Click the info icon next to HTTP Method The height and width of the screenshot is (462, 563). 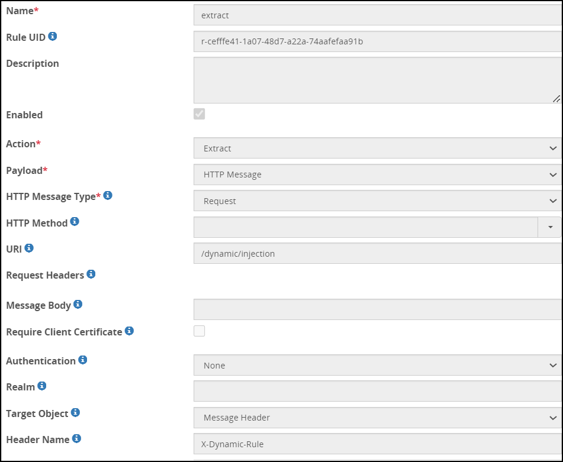pos(75,222)
